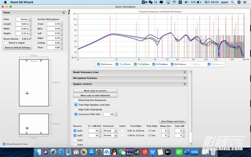Open System Preferences gear in dock
The image size is (251, 157).
coord(99,152)
